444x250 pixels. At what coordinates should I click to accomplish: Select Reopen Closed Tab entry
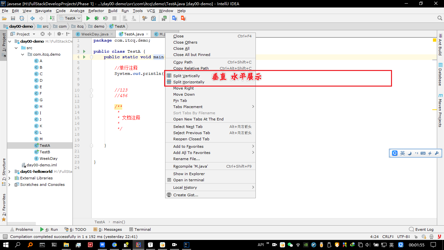point(210,139)
